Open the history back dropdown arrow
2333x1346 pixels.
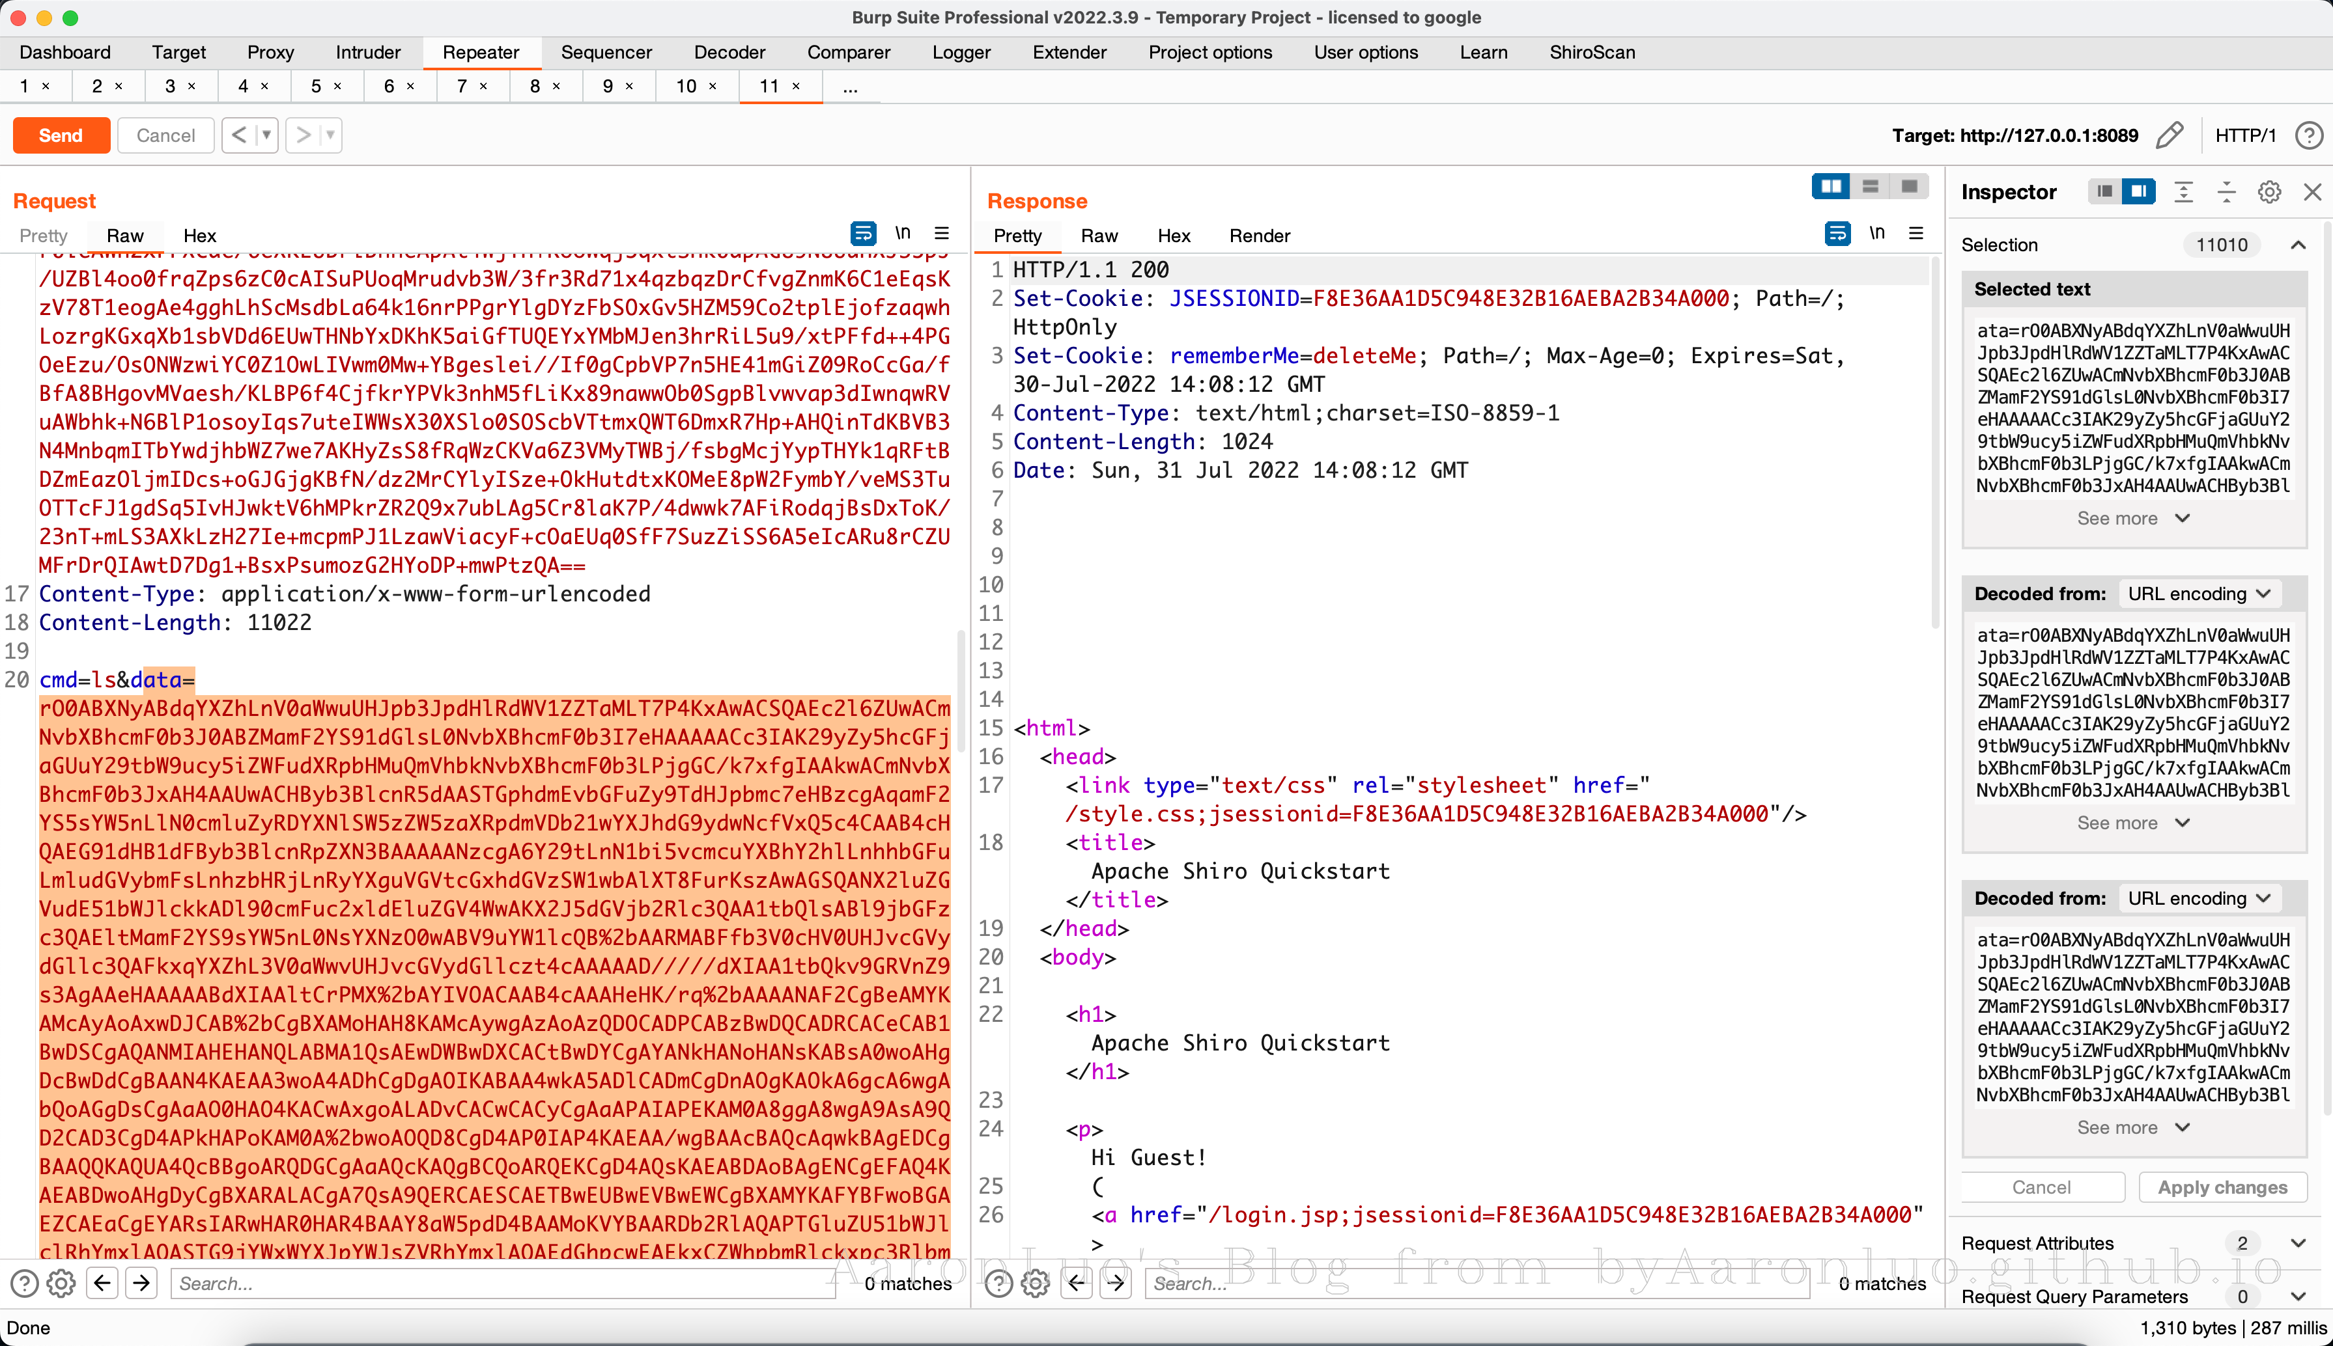[266, 135]
